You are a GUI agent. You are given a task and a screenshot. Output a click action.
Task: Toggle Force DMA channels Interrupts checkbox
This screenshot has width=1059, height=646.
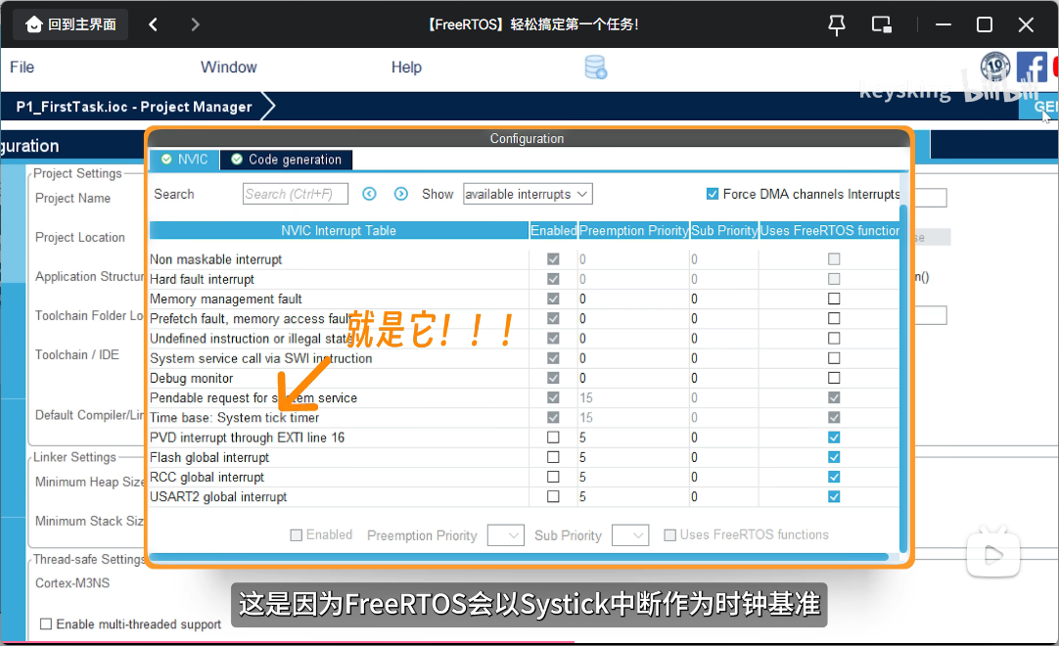[x=712, y=194]
